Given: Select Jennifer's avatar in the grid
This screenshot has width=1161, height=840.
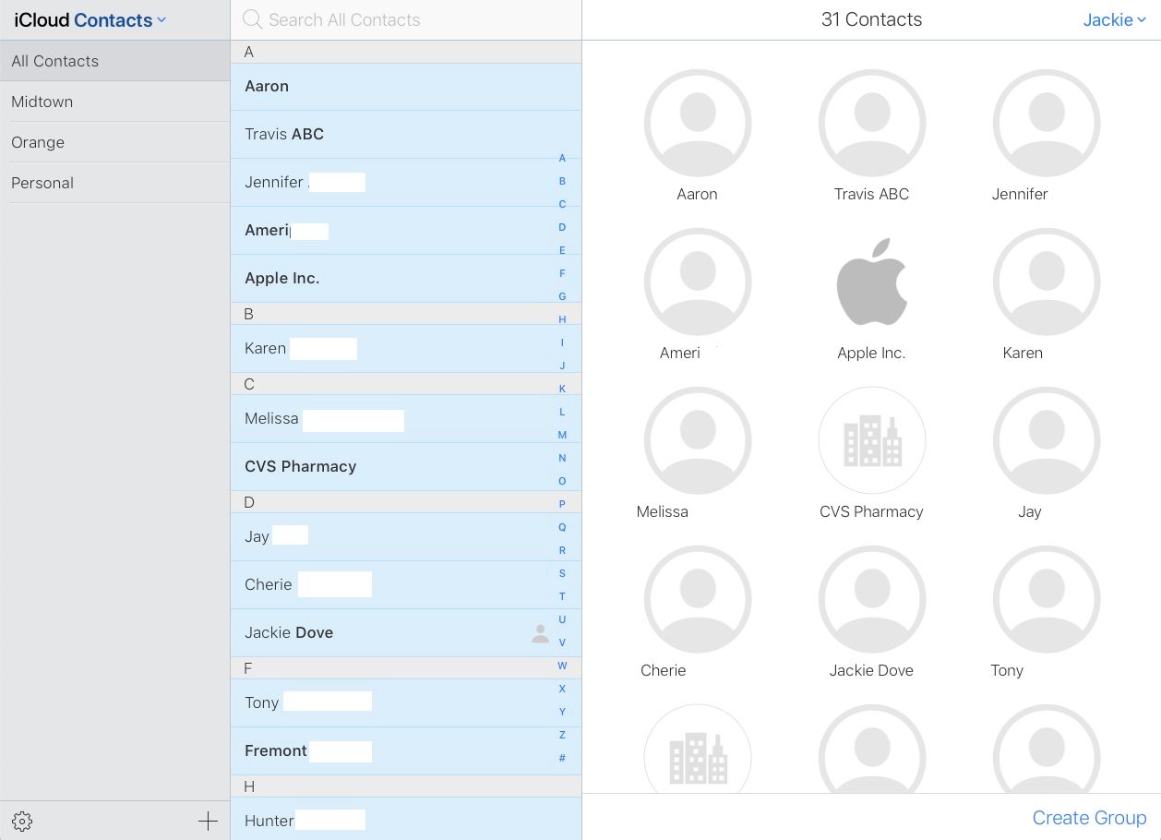Looking at the screenshot, I should point(1046,123).
